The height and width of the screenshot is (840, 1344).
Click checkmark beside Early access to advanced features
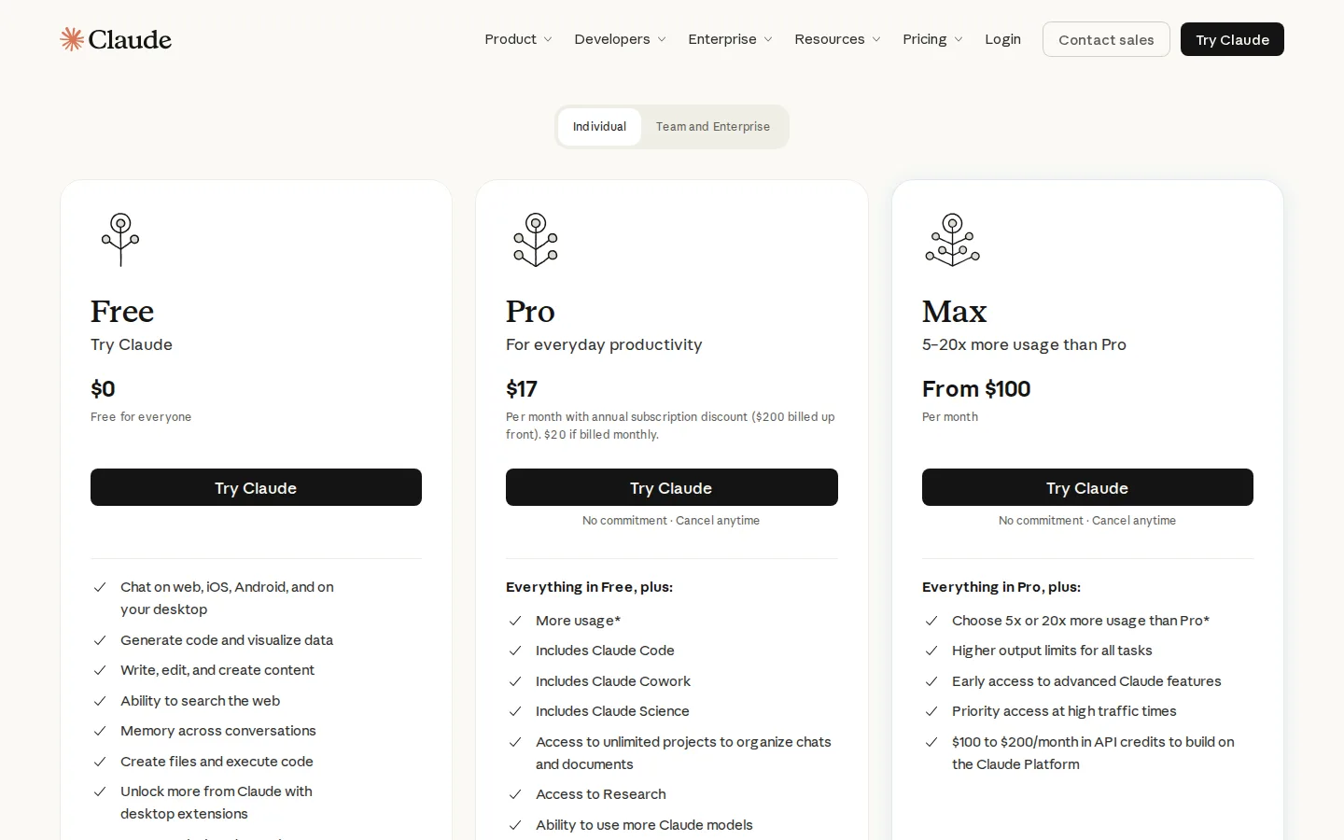click(931, 681)
